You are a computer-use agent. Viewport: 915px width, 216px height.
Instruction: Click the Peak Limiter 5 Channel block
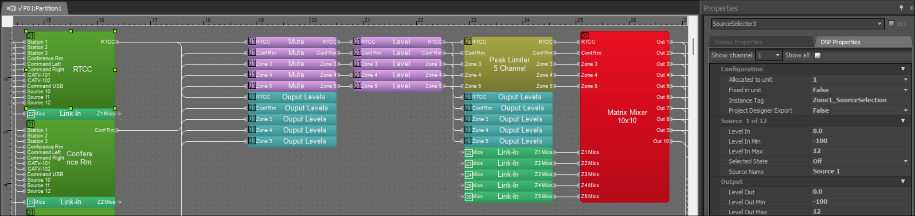(x=509, y=64)
